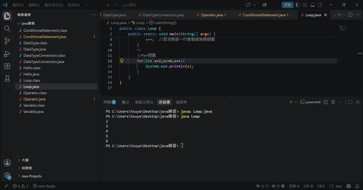363x190 pixels.
Task: Change 空格: 4 indentation setting
Action: (x=294, y=186)
